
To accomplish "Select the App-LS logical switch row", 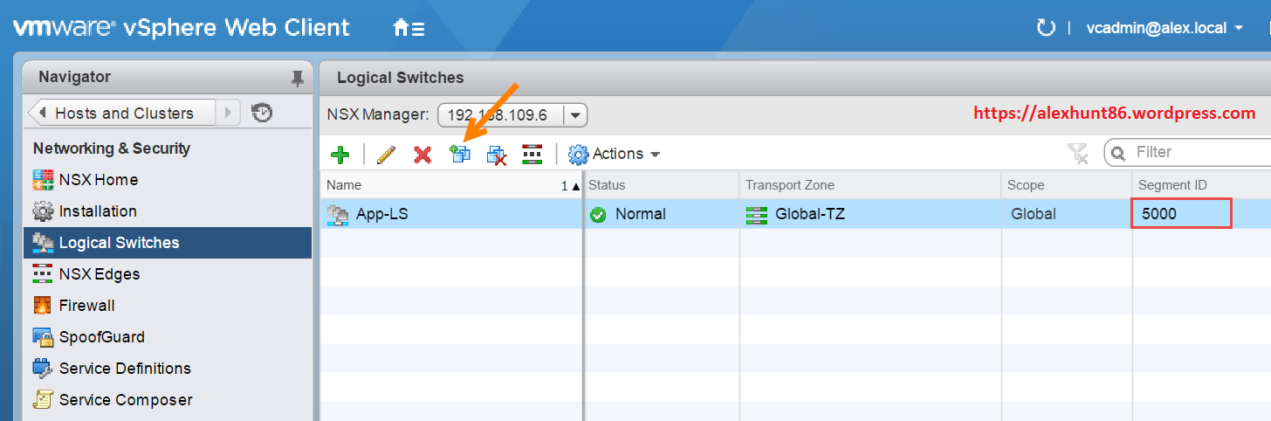I will click(x=795, y=214).
